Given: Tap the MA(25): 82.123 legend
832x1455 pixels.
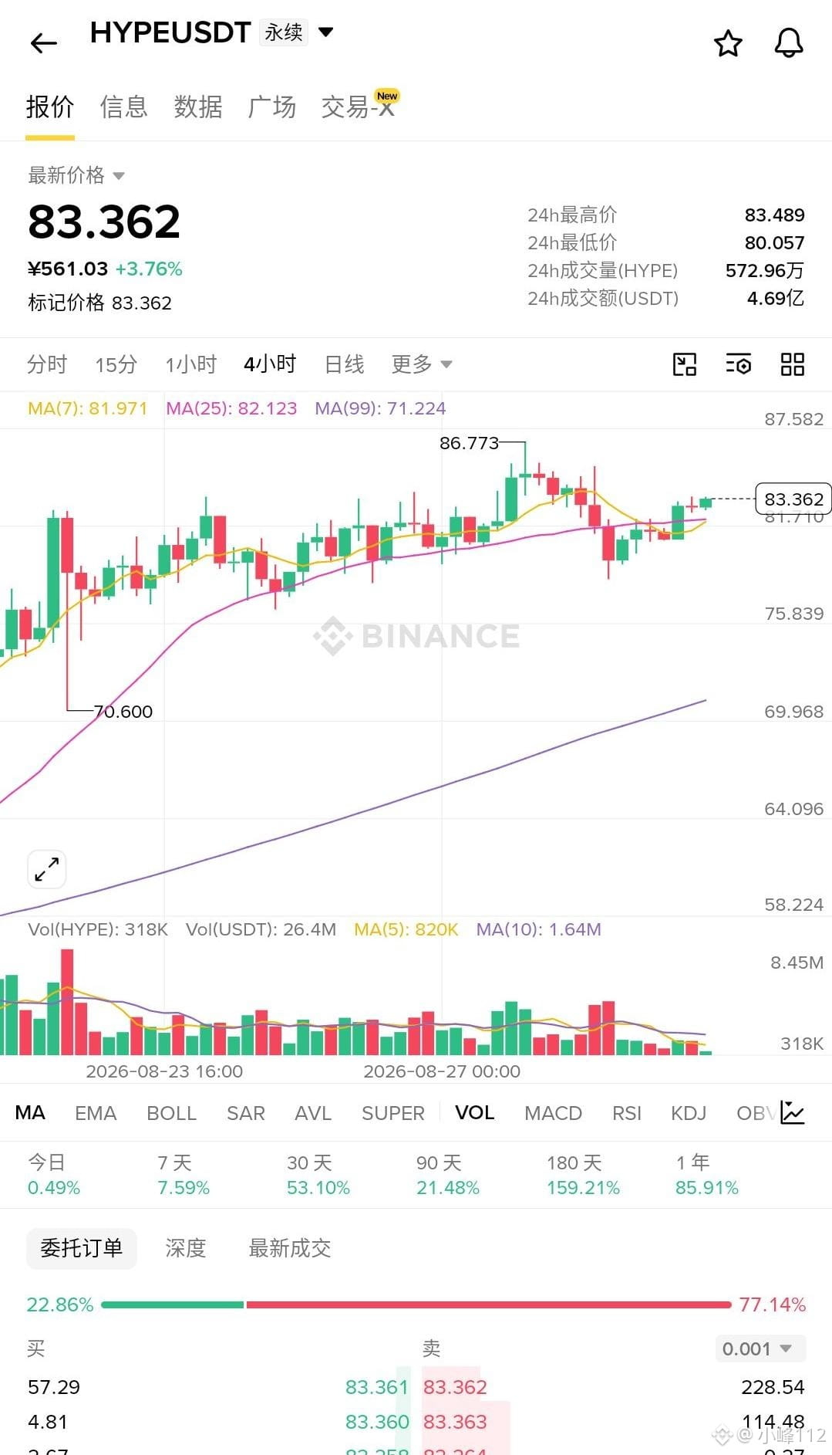Looking at the screenshot, I should tap(231, 408).
